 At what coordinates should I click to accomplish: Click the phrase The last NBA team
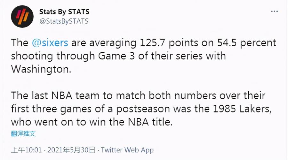pos(55,95)
